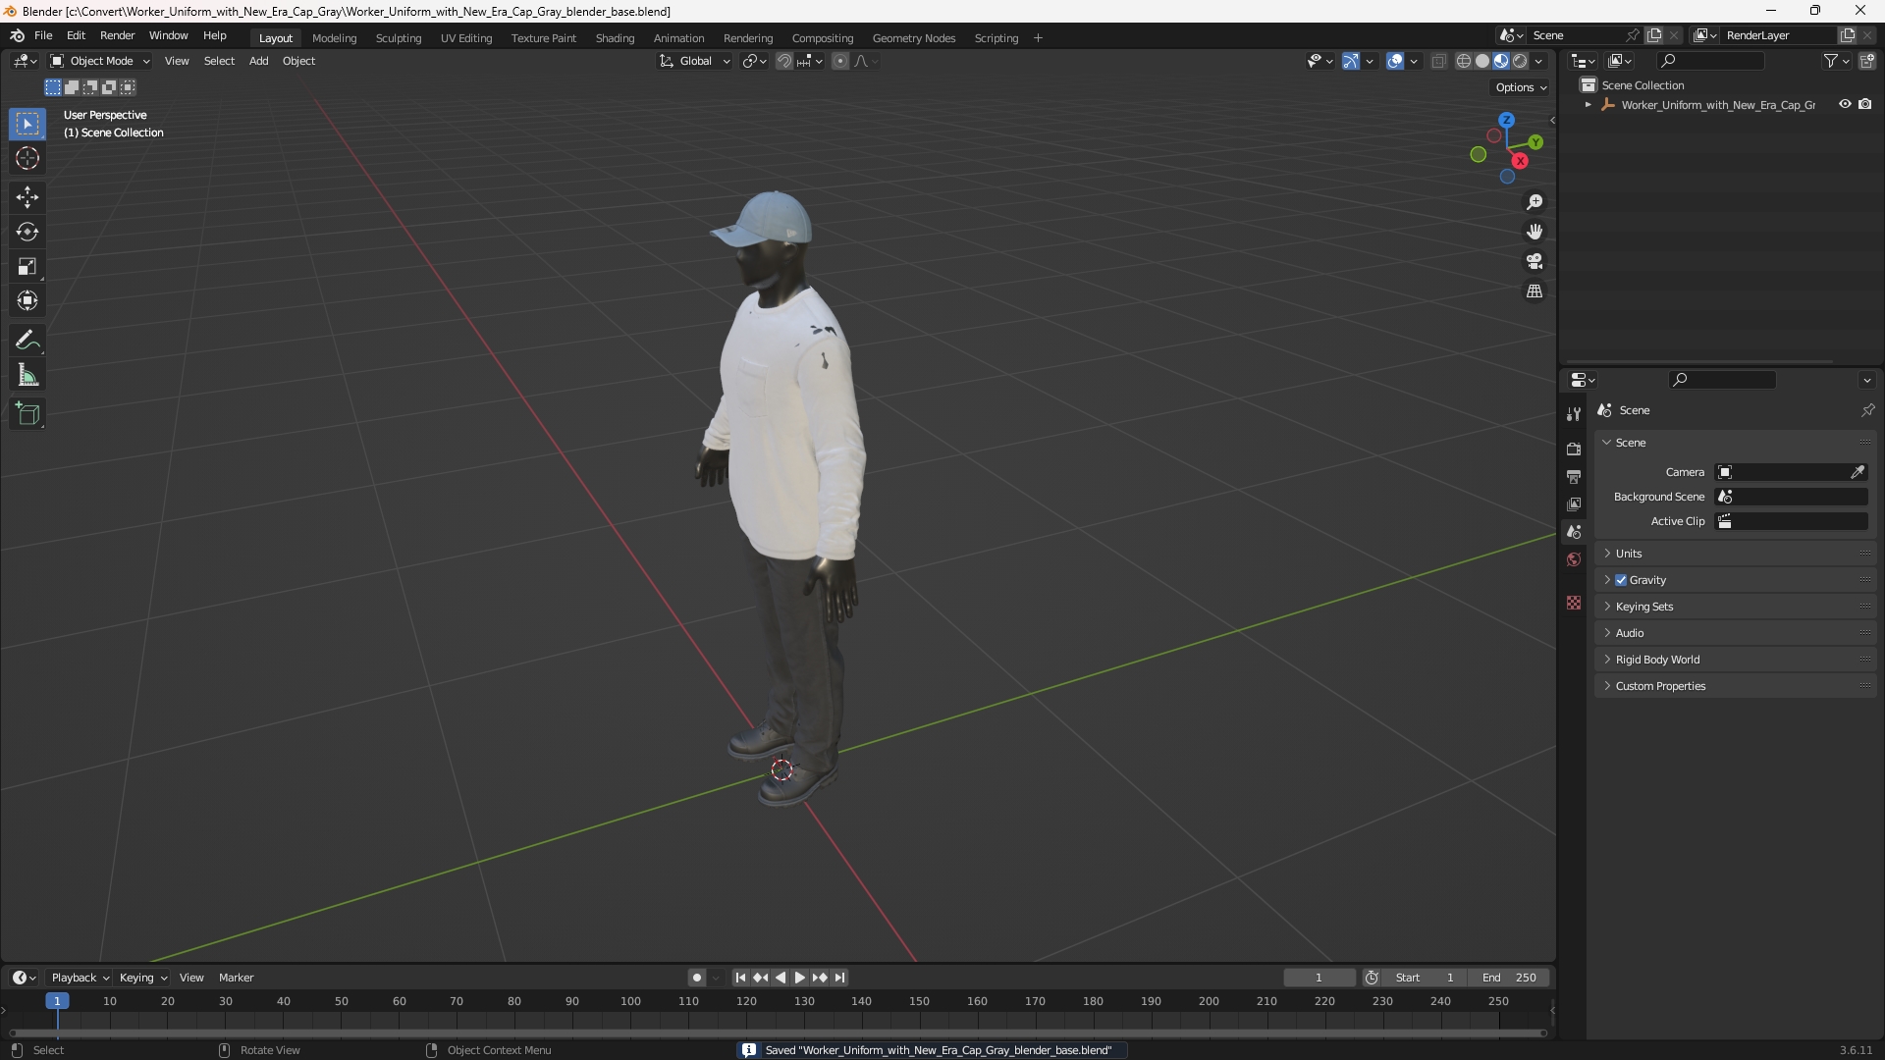Select the Annotate tool

click(27, 341)
